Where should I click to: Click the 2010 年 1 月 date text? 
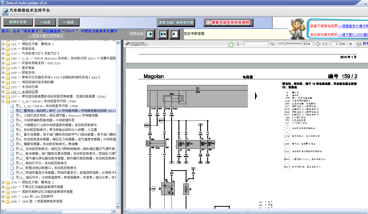pyautogui.click(x=348, y=57)
